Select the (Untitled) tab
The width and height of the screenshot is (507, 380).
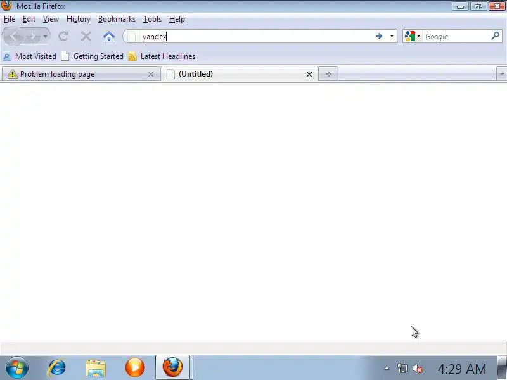pyautogui.click(x=240, y=74)
